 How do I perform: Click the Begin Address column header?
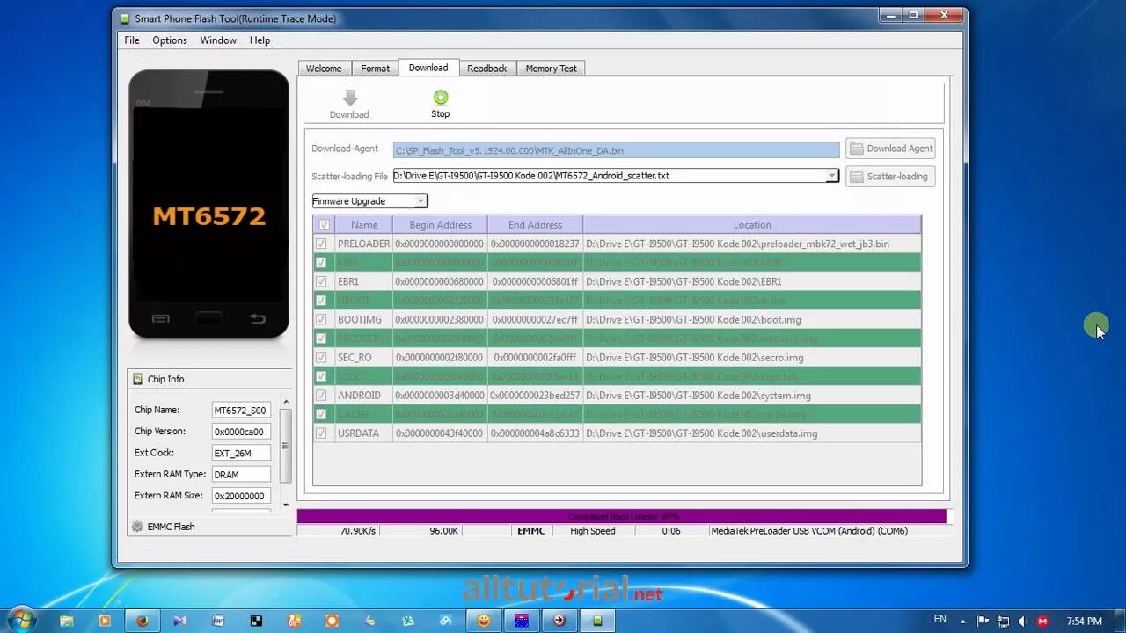tap(440, 225)
